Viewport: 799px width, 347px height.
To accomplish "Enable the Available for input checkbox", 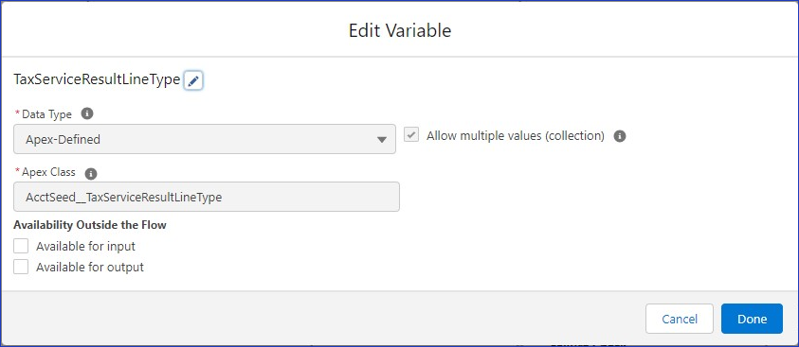I will click(21, 247).
